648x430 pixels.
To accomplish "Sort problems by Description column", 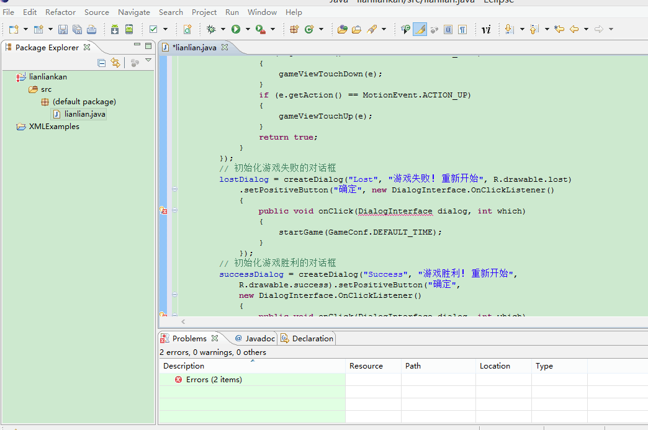I will pyautogui.click(x=252, y=366).
